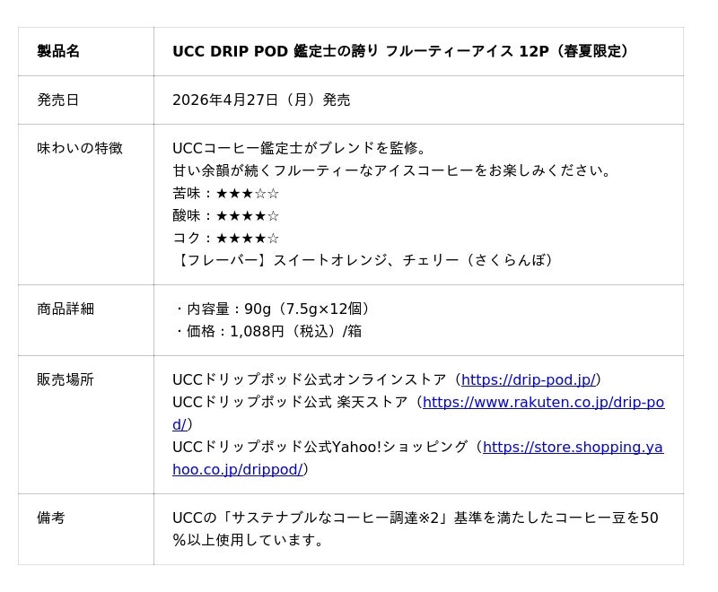The image size is (718, 592).
Task: Click the 酸味 star rating line
Action: (x=225, y=215)
